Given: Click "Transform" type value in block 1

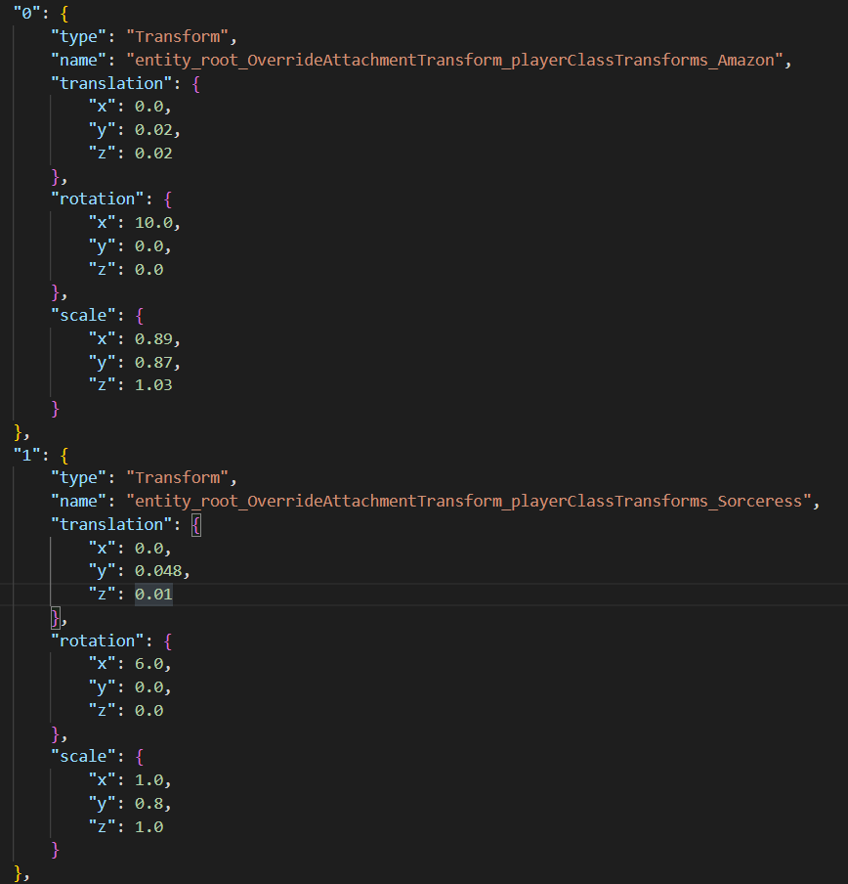Looking at the screenshot, I should 178,477.
